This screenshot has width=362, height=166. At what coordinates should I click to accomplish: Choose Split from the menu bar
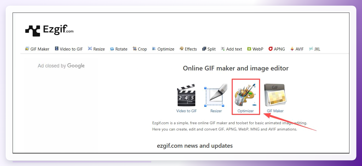point(211,49)
